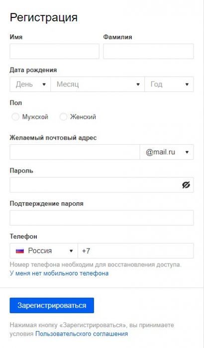
Task: Open the День dropdown
Action: coord(30,84)
